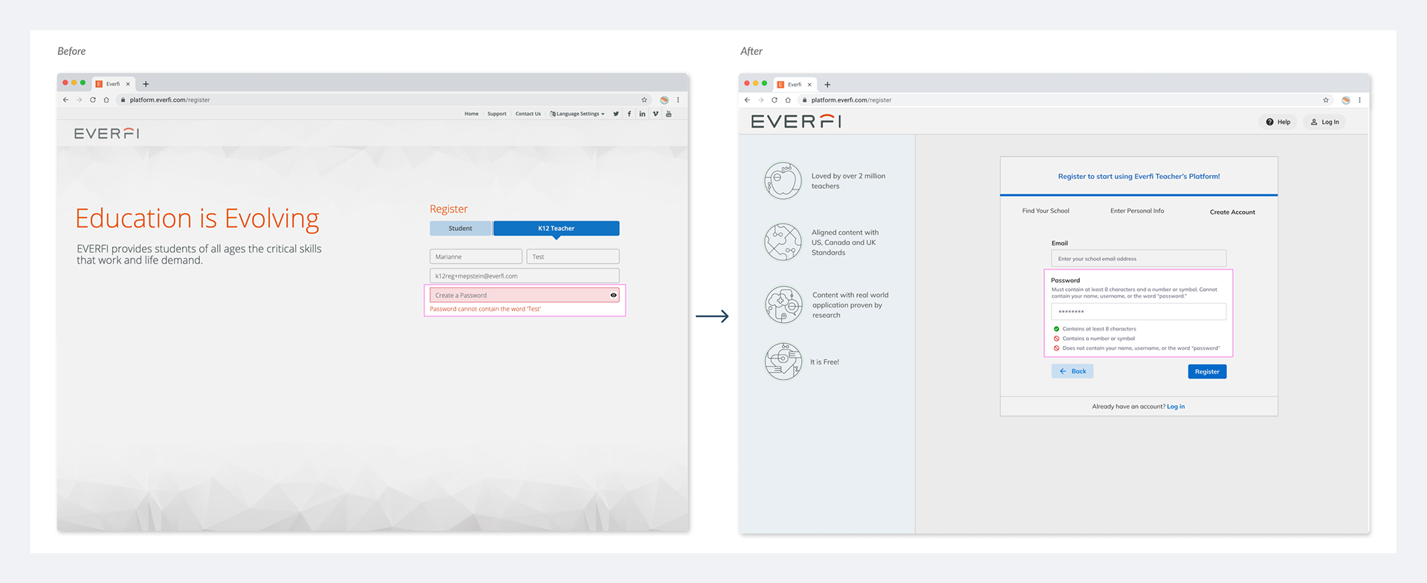Click the email field with k12reg+mepstein@everfi.com
This screenshot has height=583, width=1427.
pos(525,276)
